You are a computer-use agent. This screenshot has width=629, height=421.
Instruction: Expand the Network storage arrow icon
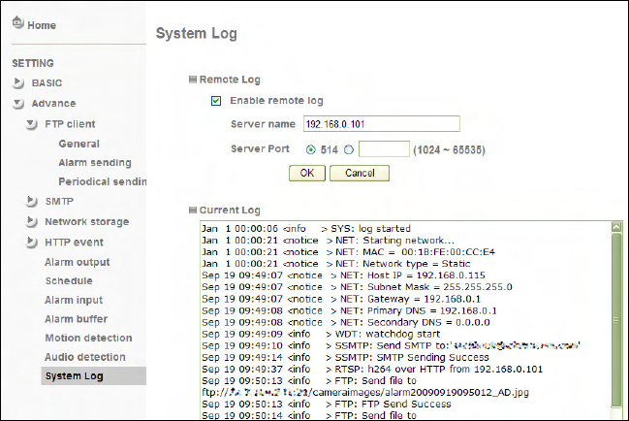pyautogui.click(x=32, y=222)
